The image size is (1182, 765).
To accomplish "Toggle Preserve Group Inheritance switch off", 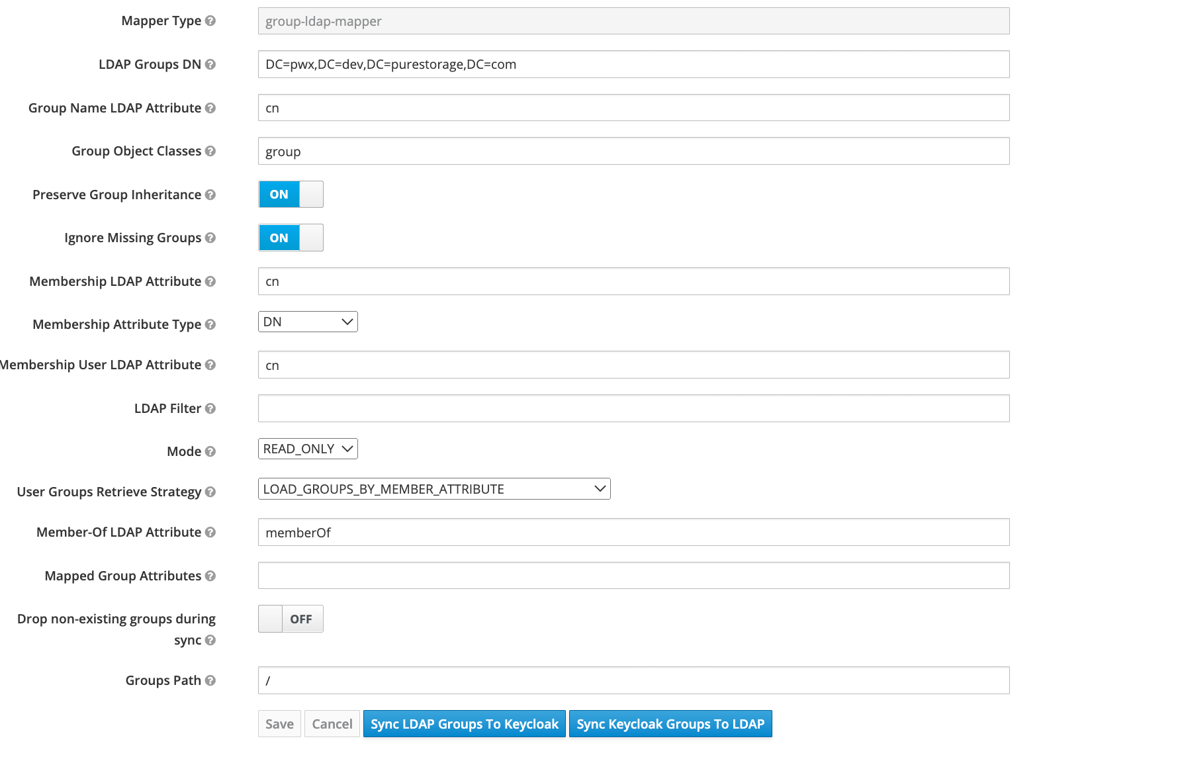I will click(x=291, y=195).
